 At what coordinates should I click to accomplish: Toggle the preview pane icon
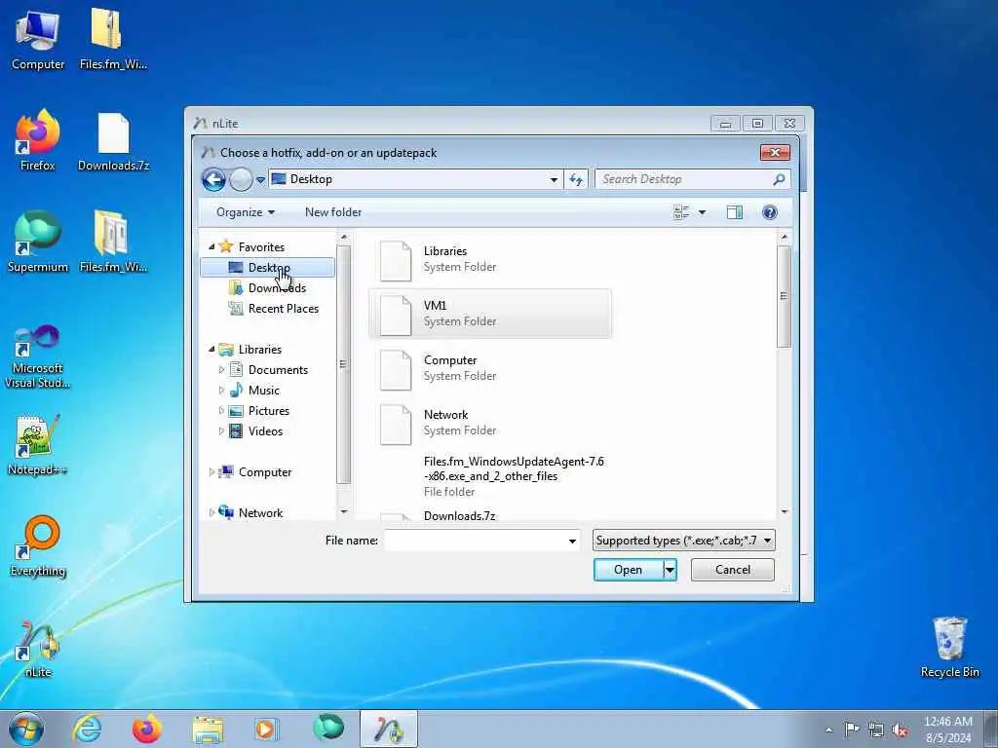coord(735,211)
